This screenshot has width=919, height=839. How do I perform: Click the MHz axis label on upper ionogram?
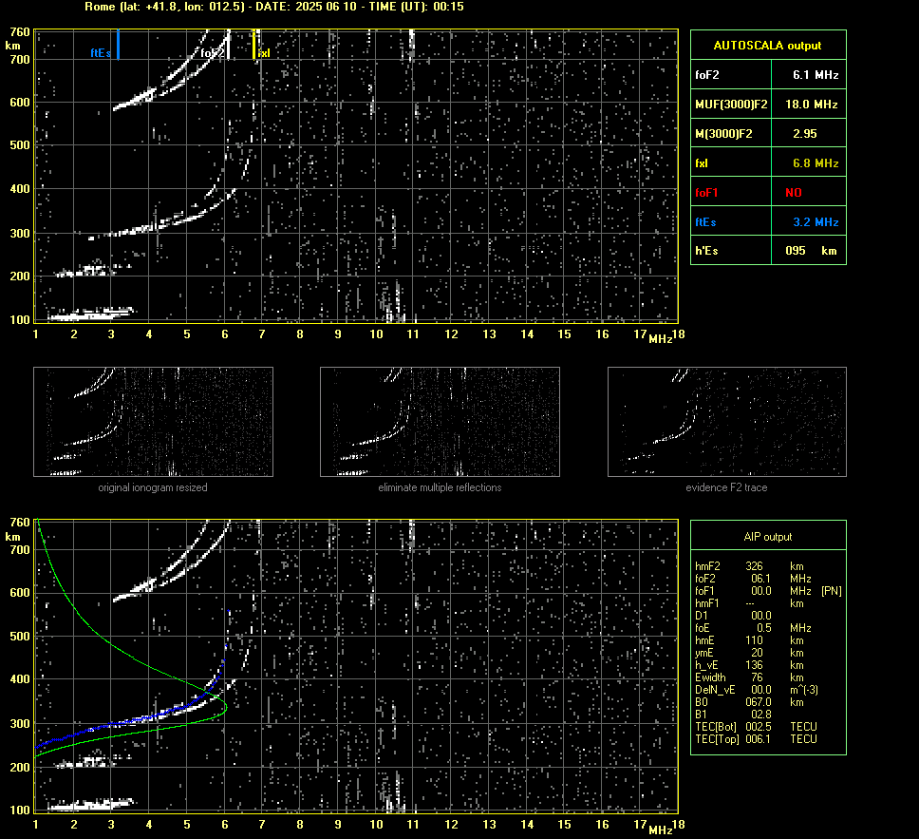[661, 339]
